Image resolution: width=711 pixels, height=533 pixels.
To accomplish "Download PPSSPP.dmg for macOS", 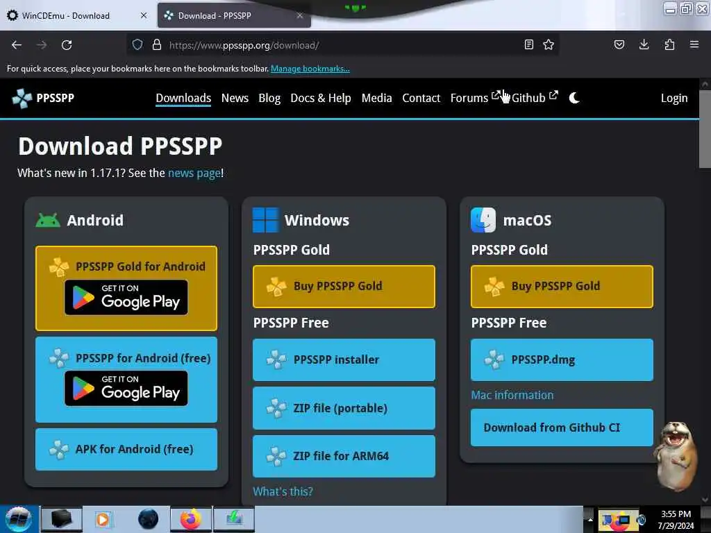I will pyautogui.click(x=562, y=360).
